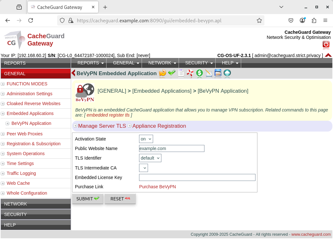Open the log list icon on the toolbar
333x244 pixels.
click(x=181, y=73)
